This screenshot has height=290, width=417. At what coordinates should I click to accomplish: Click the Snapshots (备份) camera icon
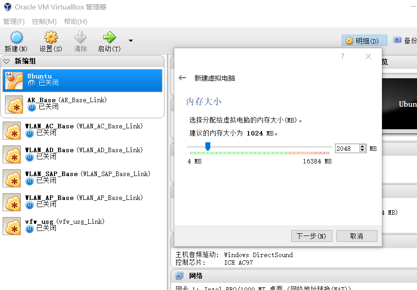pos(397,40)
